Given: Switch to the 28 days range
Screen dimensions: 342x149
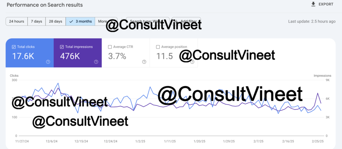Looking at the screenshot, I should click(56, 22).
